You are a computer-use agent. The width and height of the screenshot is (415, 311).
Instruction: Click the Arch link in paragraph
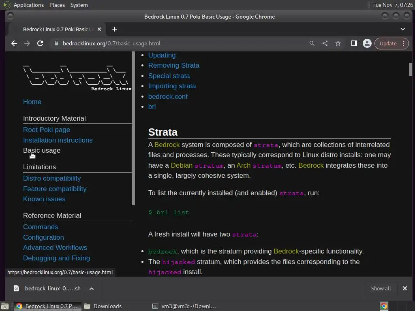tap(244, 166)
